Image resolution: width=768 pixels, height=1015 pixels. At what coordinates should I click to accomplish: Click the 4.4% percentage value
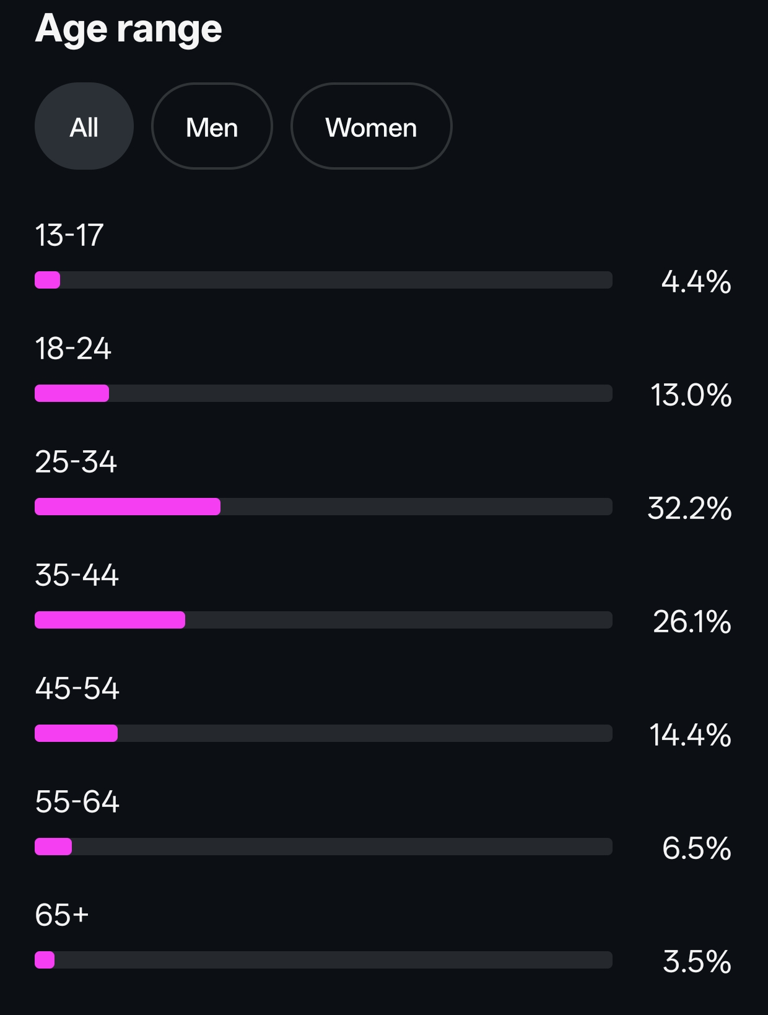(696, 282)
